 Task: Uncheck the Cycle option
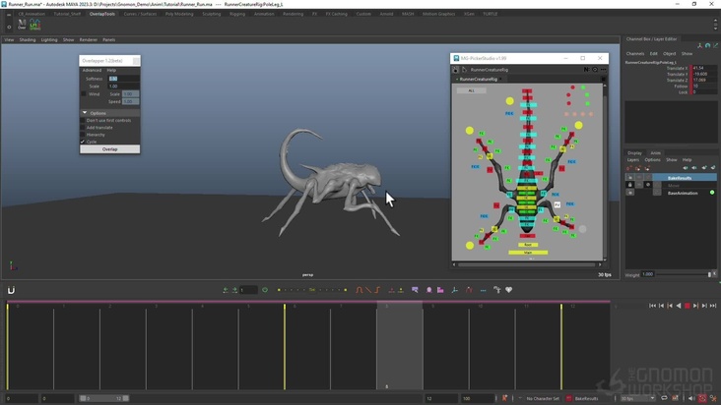pos(84,142)
